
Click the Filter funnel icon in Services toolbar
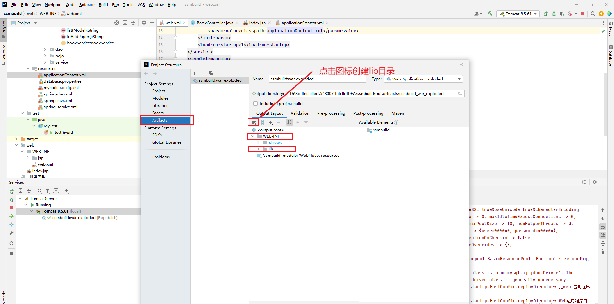pos(48,191)
